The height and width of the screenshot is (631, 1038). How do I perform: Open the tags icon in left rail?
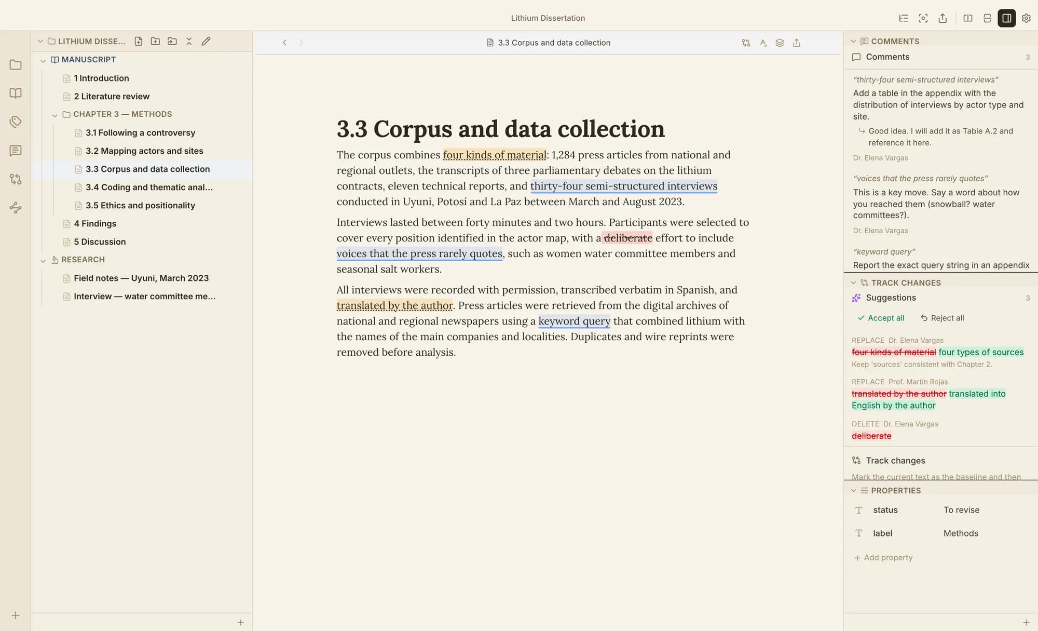(16, 122)
